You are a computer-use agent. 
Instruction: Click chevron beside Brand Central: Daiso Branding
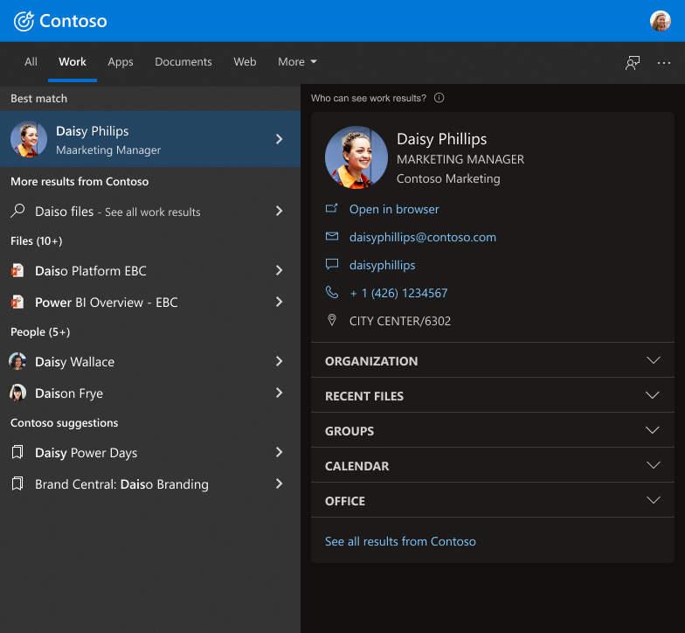pyautogui.click(x=280, y=483)
